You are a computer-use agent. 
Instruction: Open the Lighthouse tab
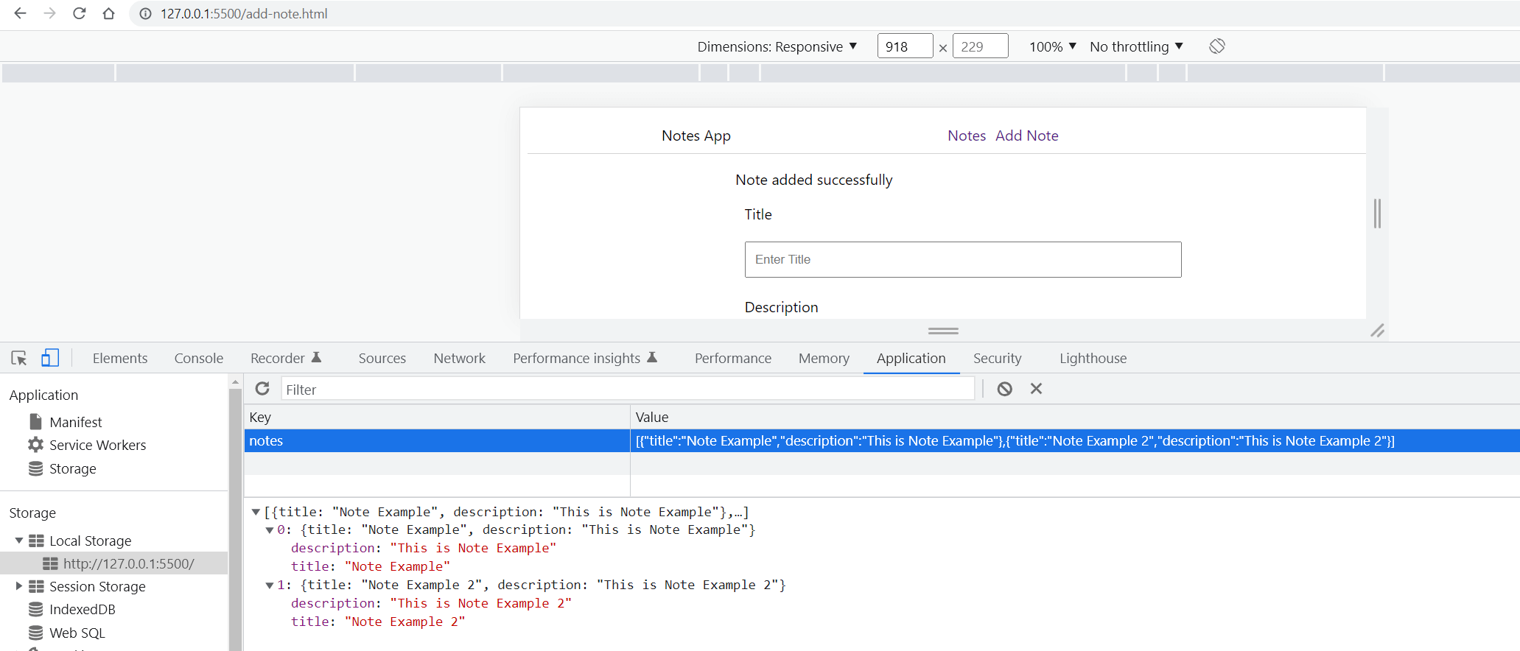pos(1093,358)
